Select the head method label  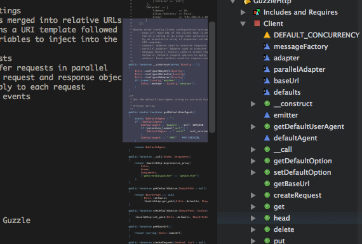pos(282,218)
